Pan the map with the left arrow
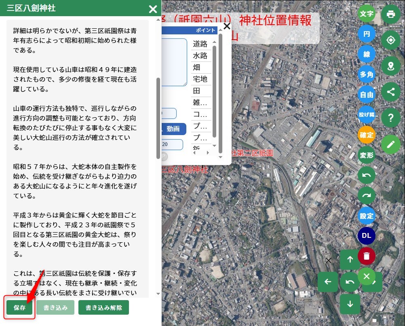This screenshot has width=405, height=326. 328,282
